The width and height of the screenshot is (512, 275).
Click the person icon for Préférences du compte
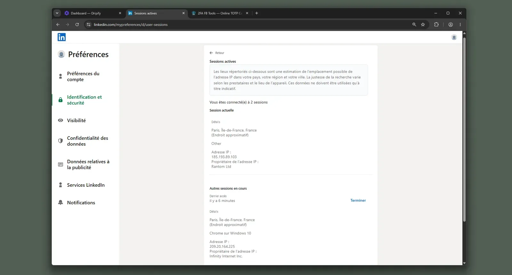[x=60, y=76]
